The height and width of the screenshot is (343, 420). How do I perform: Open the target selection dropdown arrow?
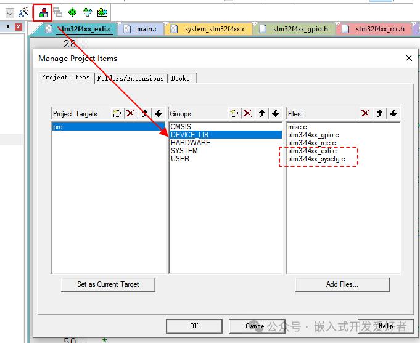[x=10, y=12]
